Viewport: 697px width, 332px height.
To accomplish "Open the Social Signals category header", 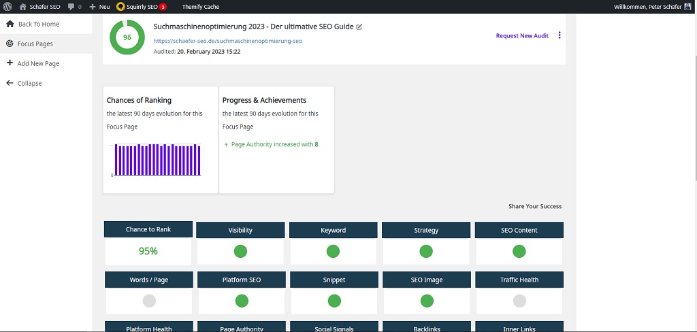I will coord(334,327).
